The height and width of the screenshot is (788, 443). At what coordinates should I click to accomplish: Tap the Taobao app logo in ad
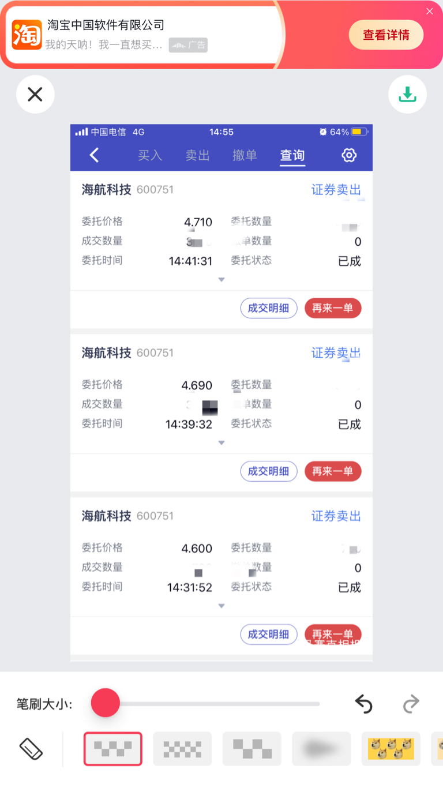27,35
